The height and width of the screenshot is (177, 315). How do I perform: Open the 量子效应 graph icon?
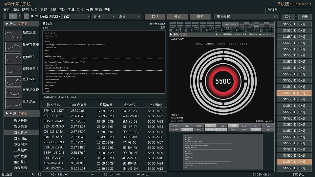click(13, 104)
